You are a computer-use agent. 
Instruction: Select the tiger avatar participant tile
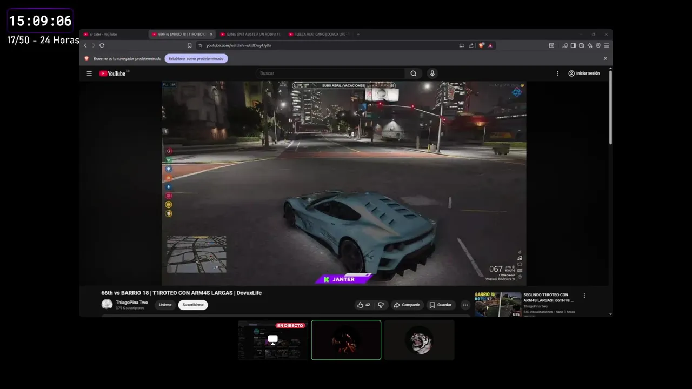click(x=420, y=340)
